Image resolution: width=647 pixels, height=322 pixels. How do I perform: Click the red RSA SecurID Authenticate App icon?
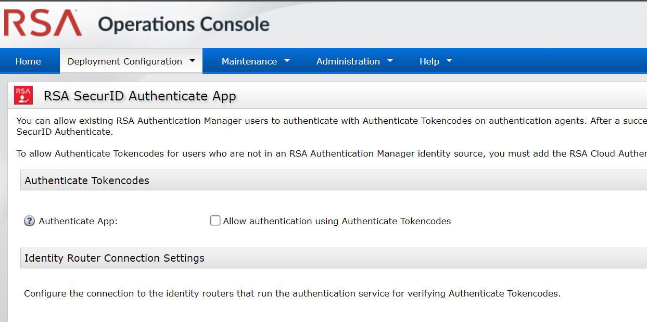point(23,95)
